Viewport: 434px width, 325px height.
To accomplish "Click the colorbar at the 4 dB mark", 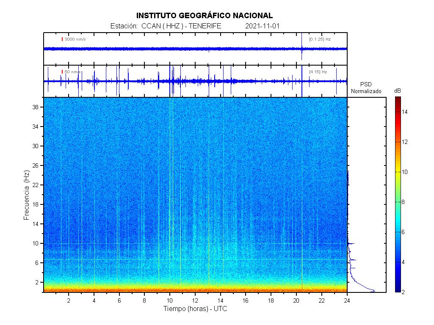I will click(x=398, y=262).
